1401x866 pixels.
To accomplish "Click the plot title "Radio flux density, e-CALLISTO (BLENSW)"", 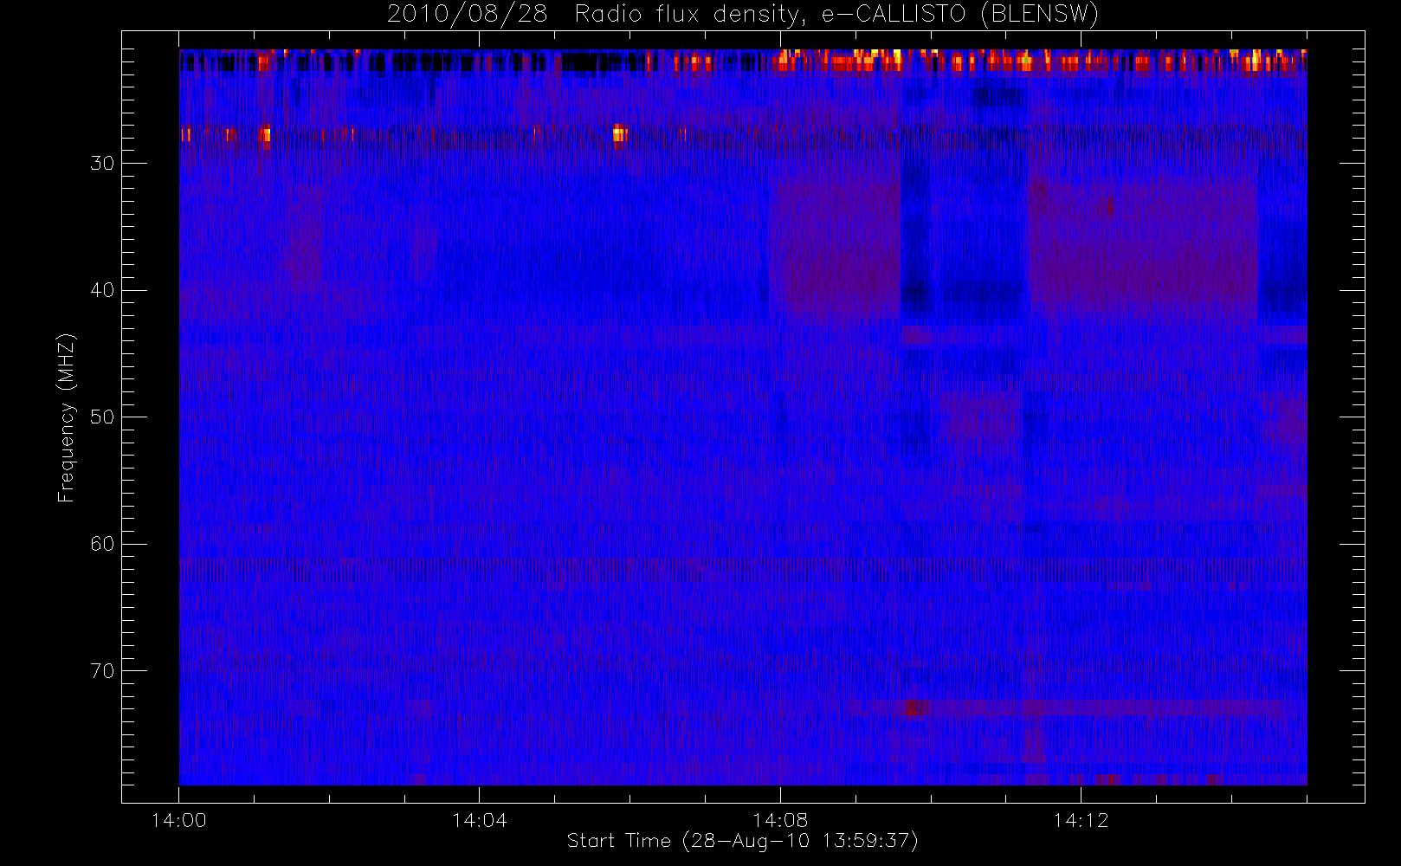I will 836,15.
